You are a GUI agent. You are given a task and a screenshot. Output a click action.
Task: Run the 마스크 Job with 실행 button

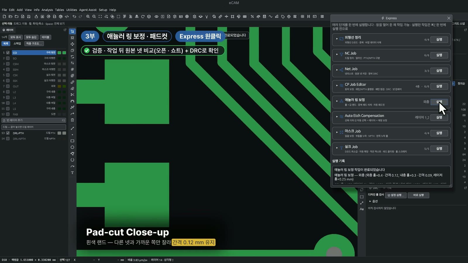439,133
